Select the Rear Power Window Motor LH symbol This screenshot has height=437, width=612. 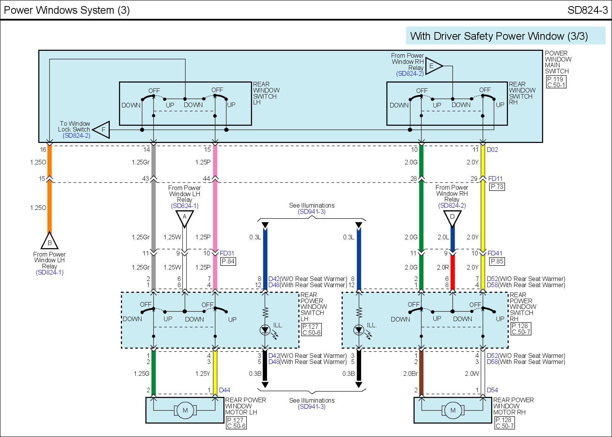[185, 411]
